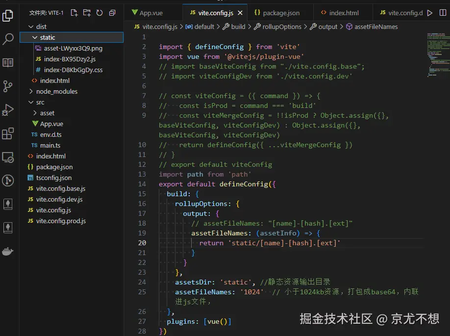
Task: Open Run and Debug view
Action: point(8,110)
